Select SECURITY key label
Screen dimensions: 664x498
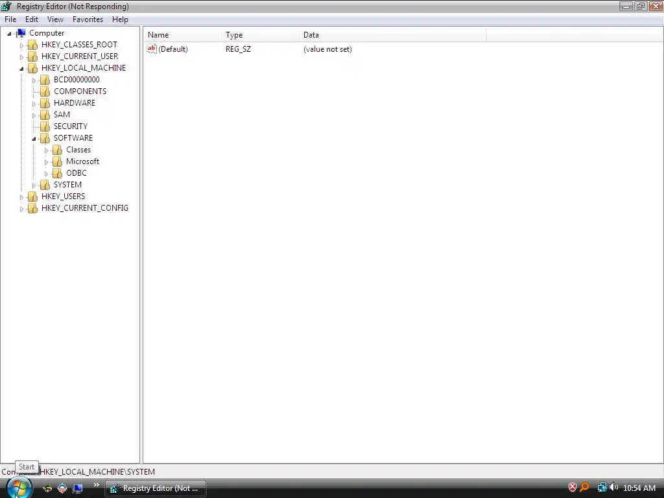[70, 126]
